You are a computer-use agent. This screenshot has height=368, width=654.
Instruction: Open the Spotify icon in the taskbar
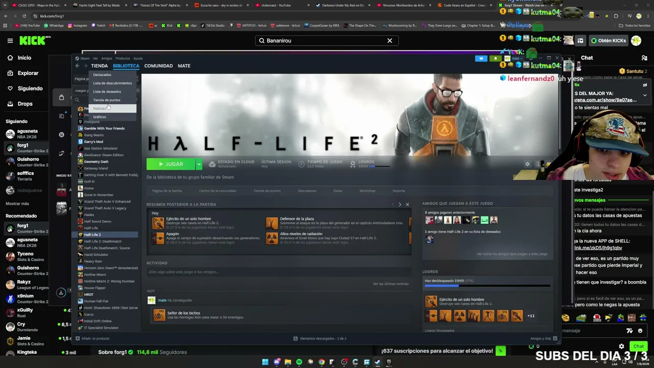(x=299, y=362)
